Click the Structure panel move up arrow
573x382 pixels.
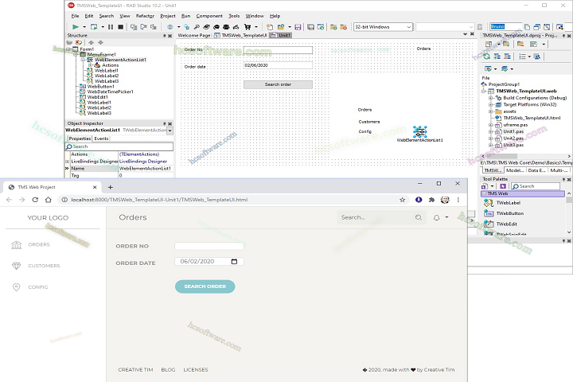coord(92,42)
